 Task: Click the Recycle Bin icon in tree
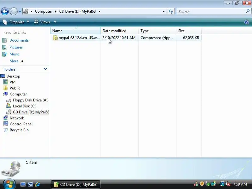click(x=6, y=130)
